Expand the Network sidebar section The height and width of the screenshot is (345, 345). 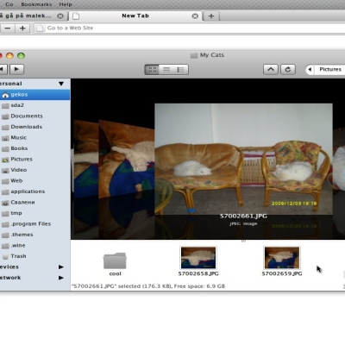(x=61, y=278)
